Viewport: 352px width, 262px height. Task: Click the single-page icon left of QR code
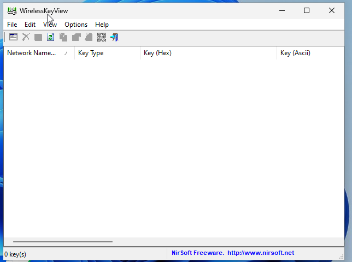(89, 37)
